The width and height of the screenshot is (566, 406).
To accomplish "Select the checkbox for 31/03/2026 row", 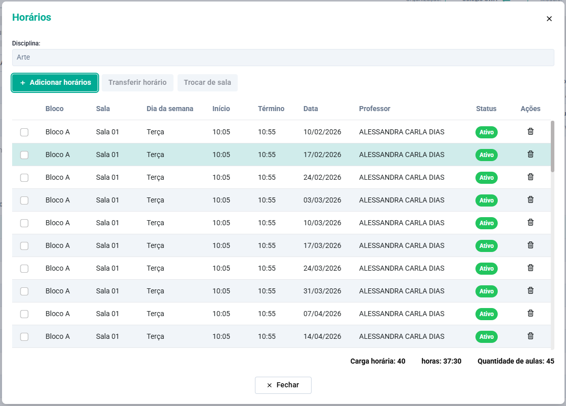I will tap(24, 291).
